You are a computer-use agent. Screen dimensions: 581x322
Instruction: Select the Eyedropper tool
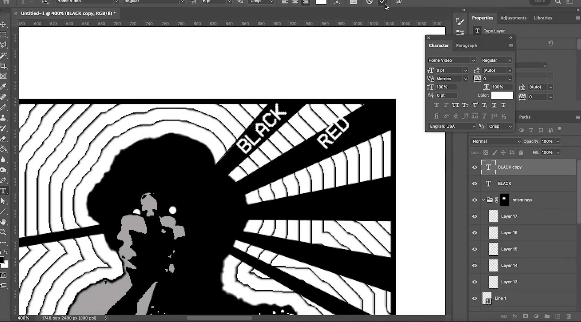click(x=3, y=86)
